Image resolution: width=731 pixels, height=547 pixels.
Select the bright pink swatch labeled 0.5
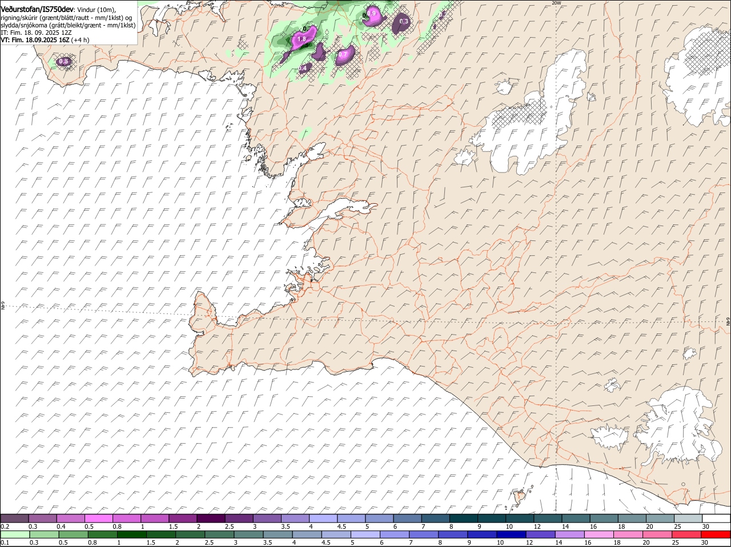(x=99, y=518)
